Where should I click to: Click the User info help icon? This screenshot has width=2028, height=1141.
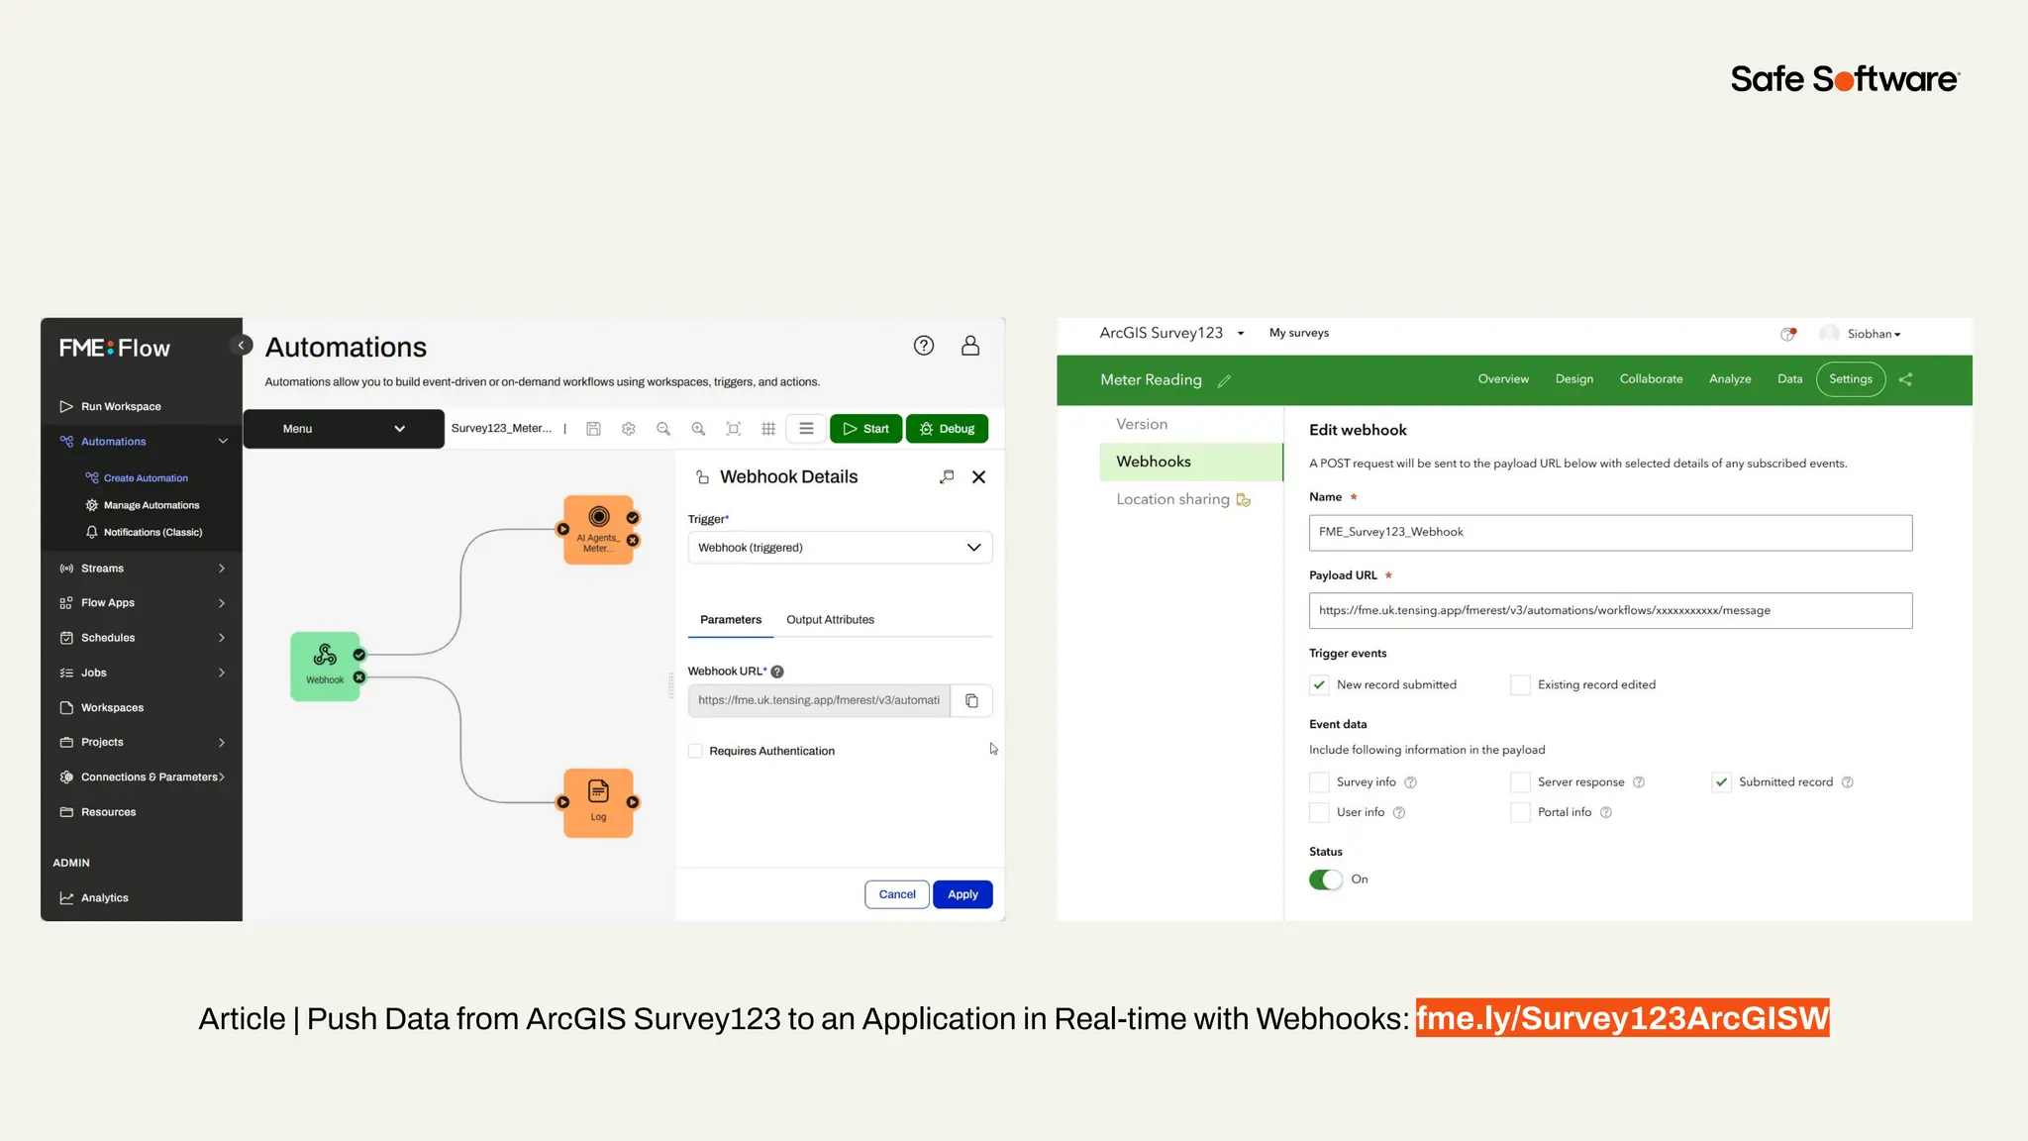point(1399,813)
